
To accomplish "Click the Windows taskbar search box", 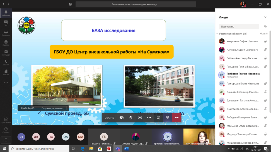I will (39, 149).
